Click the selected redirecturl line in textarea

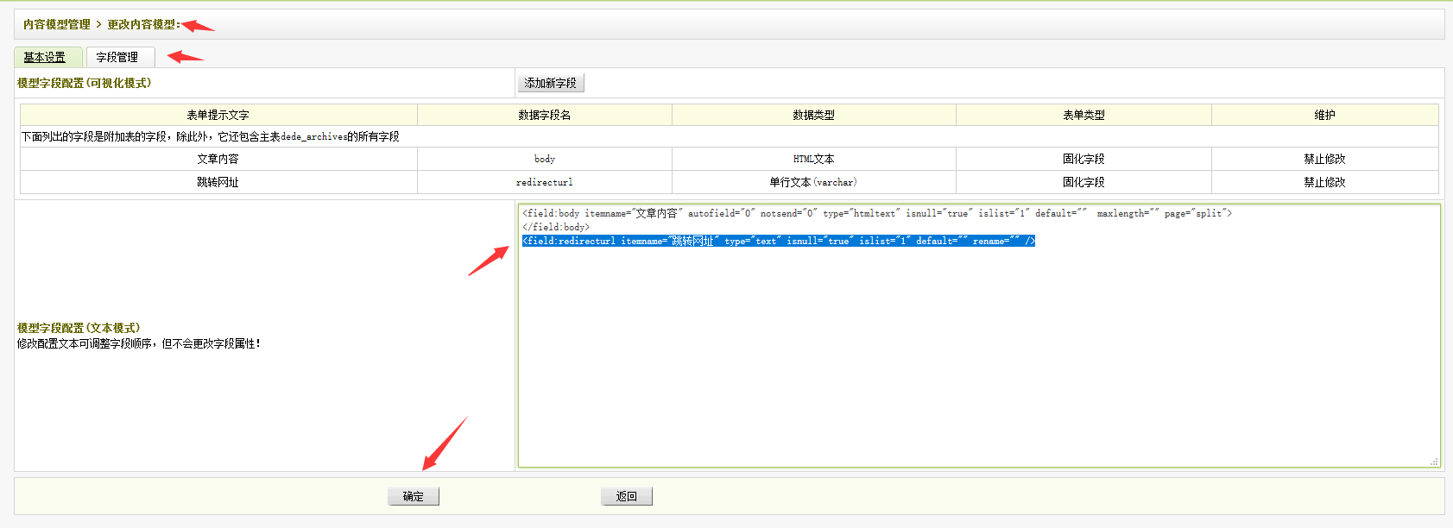tap(777, 241)
